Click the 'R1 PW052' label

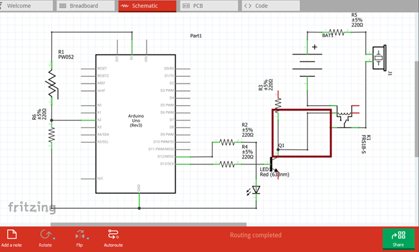(x=66, y=55)
